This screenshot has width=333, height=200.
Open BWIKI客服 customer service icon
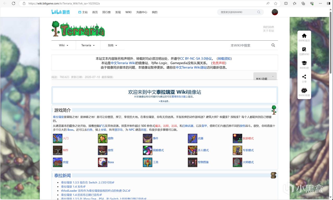pyautogui.click(x=304, y=90)
